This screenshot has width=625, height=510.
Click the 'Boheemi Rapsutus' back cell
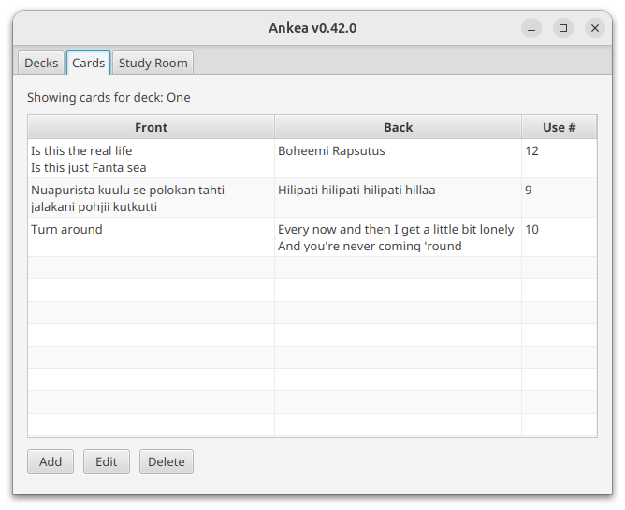pyautogui.click(x=331, y=151)
